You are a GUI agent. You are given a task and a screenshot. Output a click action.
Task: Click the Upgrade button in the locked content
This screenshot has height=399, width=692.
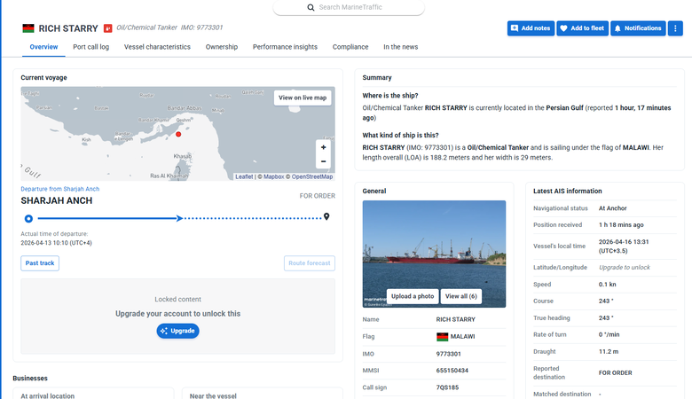pos(177,331)
